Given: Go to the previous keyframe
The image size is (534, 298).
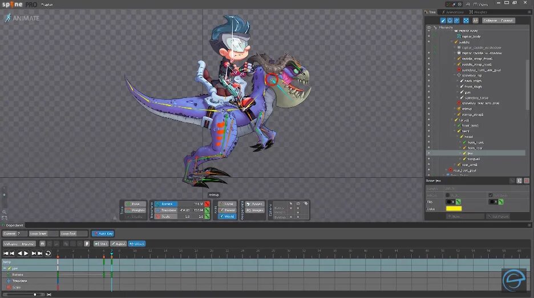Looking at the screenshot, I should (x=12, y=254).
